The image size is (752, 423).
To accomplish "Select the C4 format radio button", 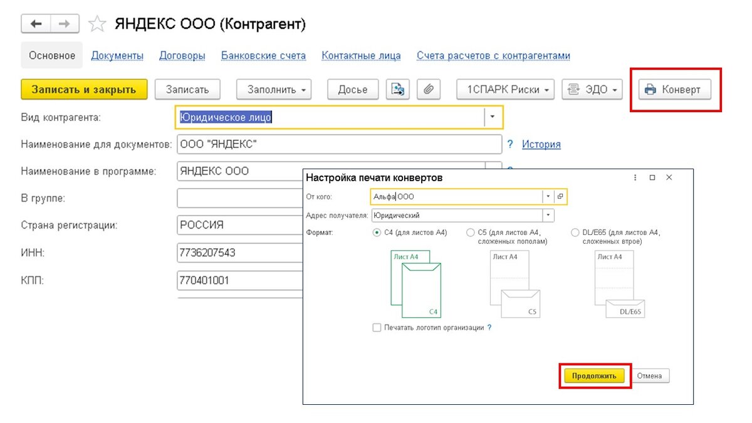I will tap(377, 232).
